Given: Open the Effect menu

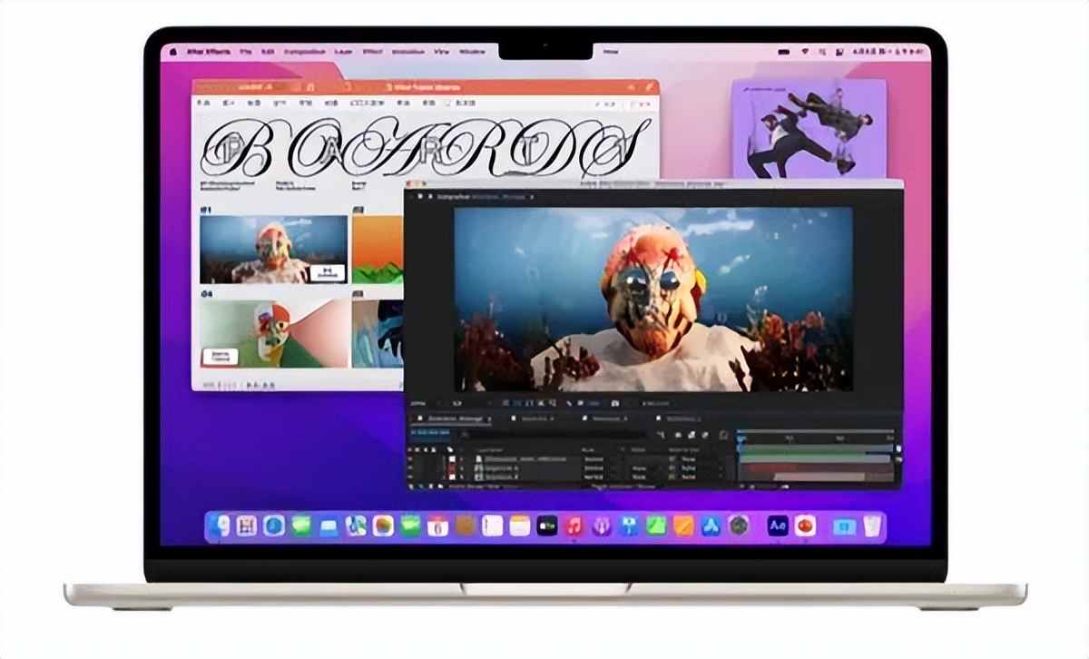Looking at the screenshot, I should (372, 52).
